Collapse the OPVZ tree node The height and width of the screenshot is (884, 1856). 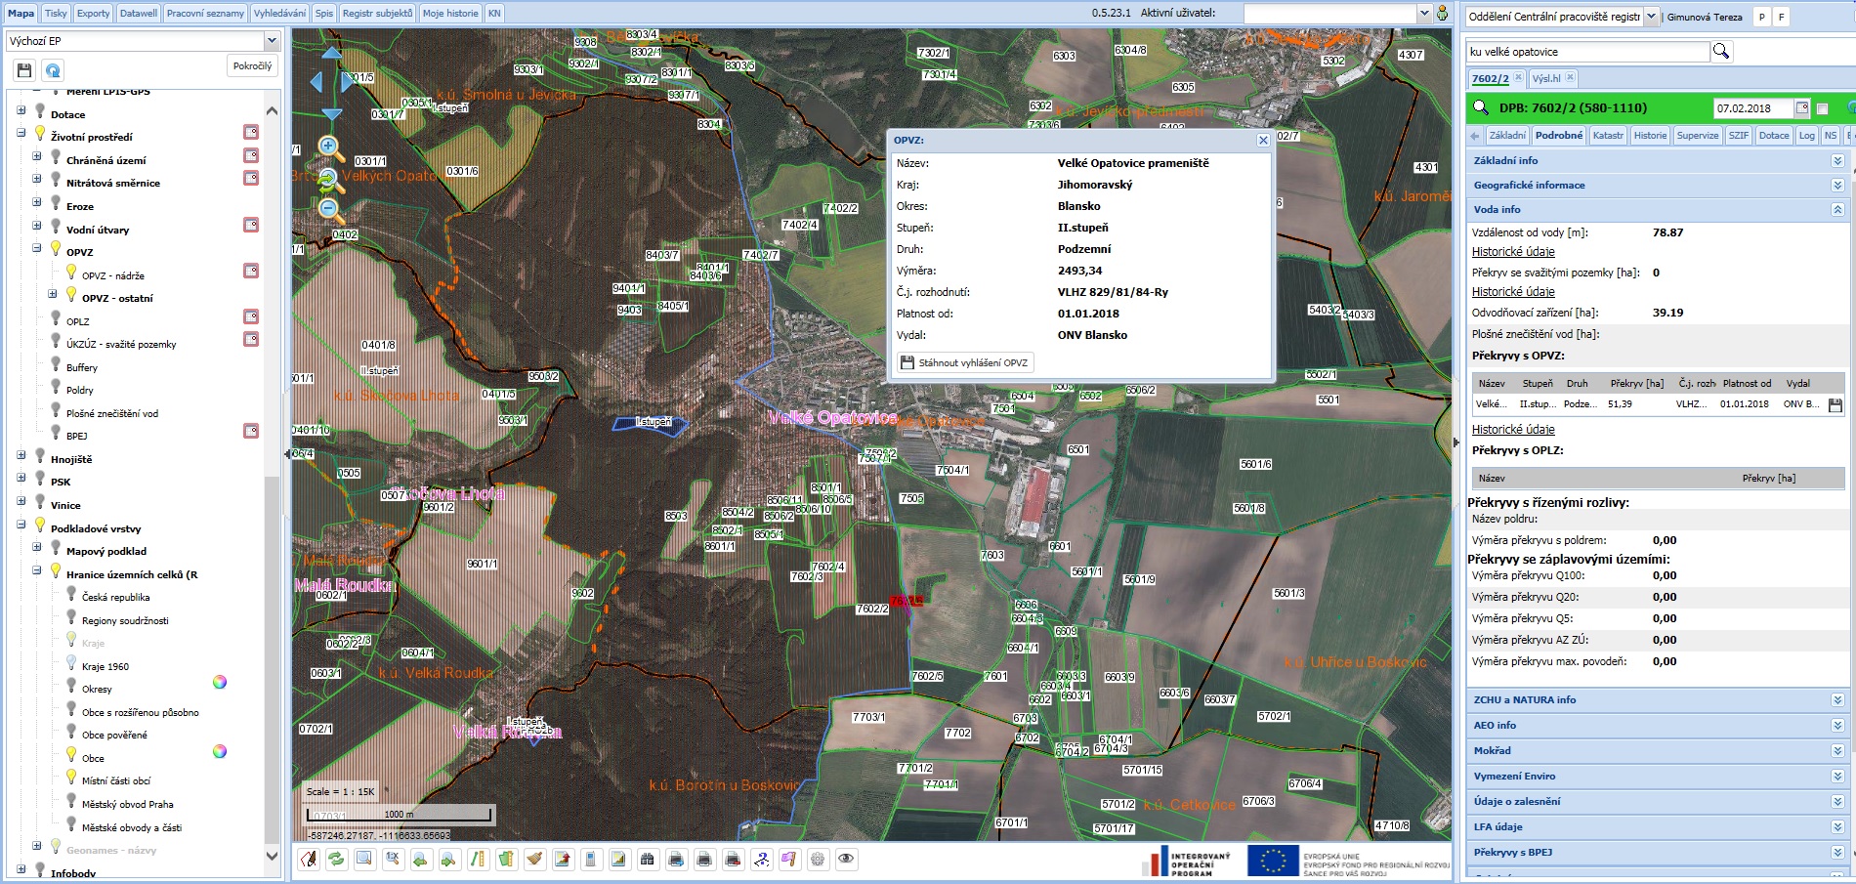click(37, 249)
